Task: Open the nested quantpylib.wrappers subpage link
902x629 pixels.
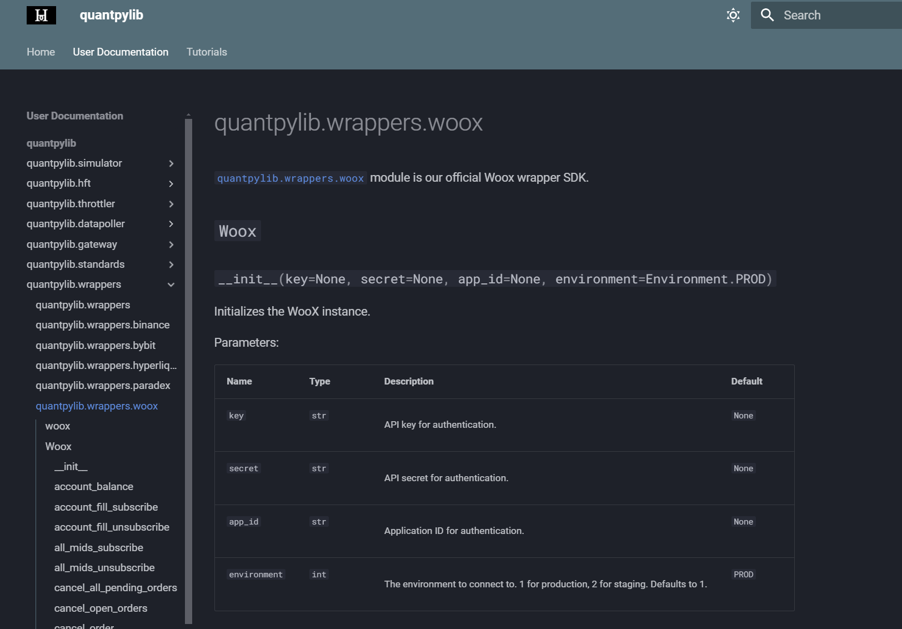Action: 83,305
